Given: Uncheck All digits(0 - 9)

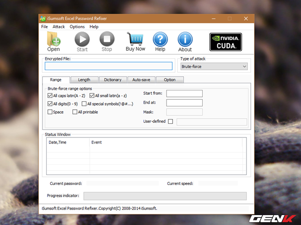Looking at the screenshot, I should coord(50,104).
